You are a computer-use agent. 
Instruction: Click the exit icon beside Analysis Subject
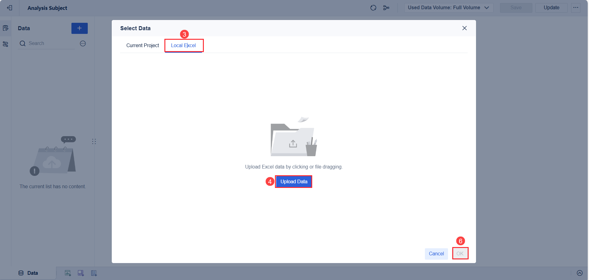click(x=10, y=8)
